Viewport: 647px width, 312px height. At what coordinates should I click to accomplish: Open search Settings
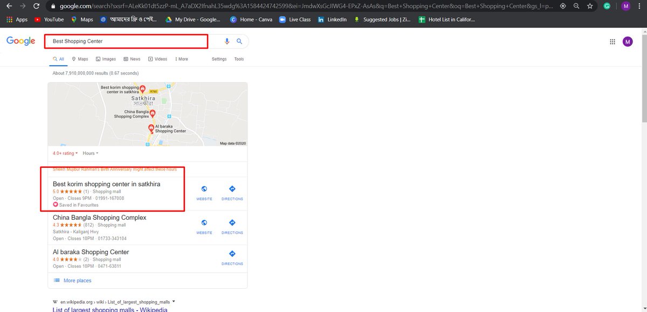pyautogui.click(x=219, y=59)
